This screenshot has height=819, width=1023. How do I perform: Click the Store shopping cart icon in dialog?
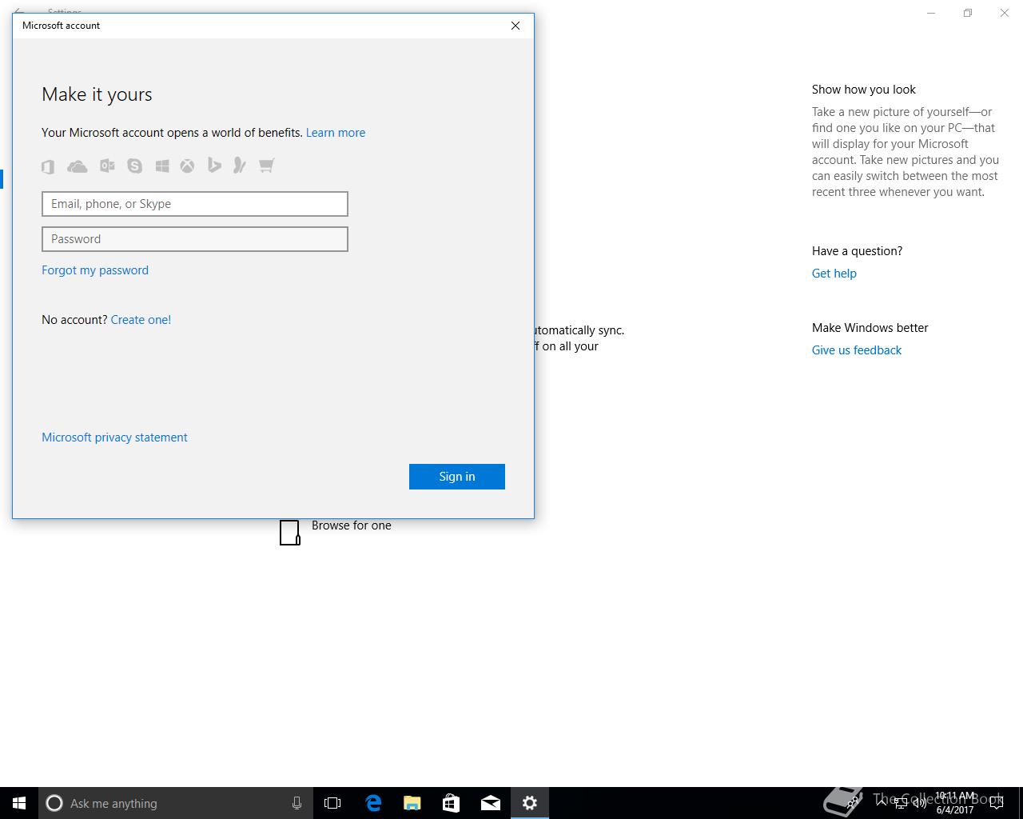pos(266,166)
